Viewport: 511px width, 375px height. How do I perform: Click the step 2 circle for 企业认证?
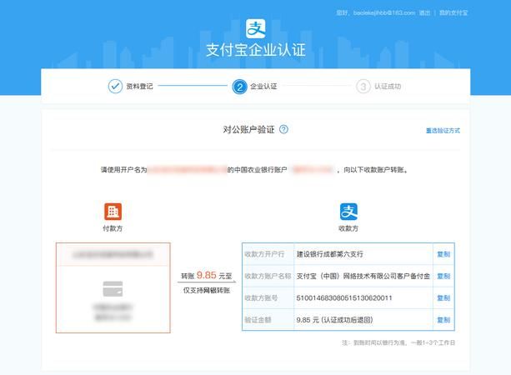(239, 87)
